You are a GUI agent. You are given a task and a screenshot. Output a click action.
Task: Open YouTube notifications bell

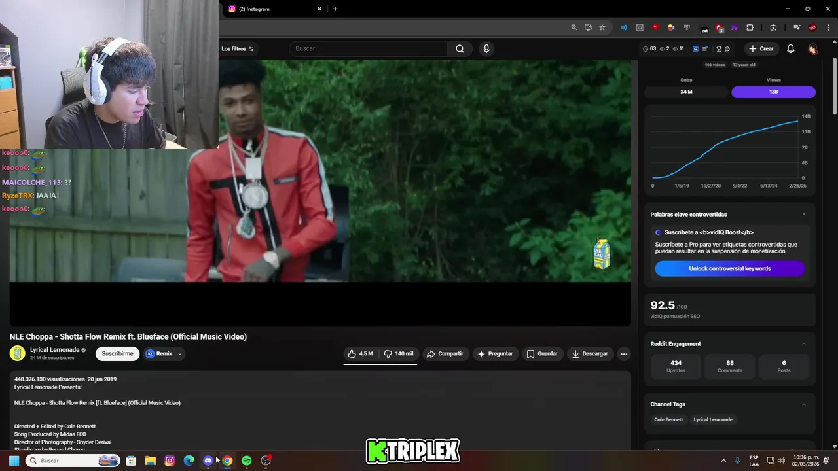coord(790,48)
